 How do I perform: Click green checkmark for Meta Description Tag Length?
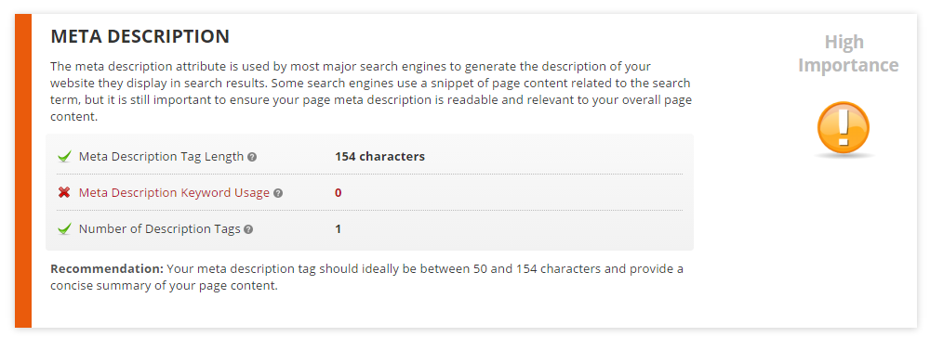[x=64, y=157]
